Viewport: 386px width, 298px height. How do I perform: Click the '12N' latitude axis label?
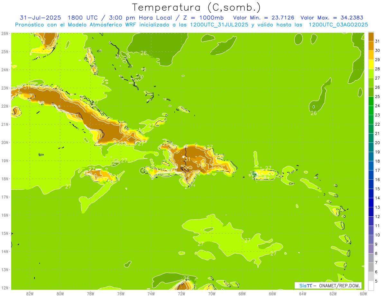5,288
